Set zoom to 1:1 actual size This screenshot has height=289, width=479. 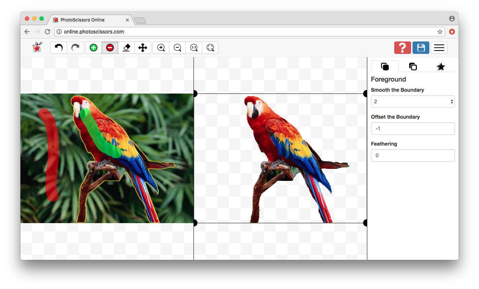pyautogui.click(x=193, y=48)
